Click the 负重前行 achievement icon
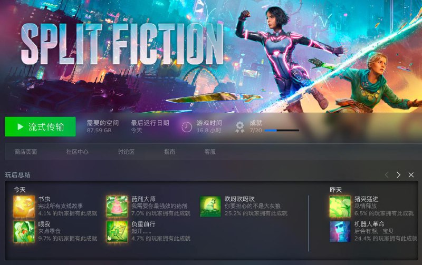The width and height of the screenshot is (422, 265). tap(117, 231)
